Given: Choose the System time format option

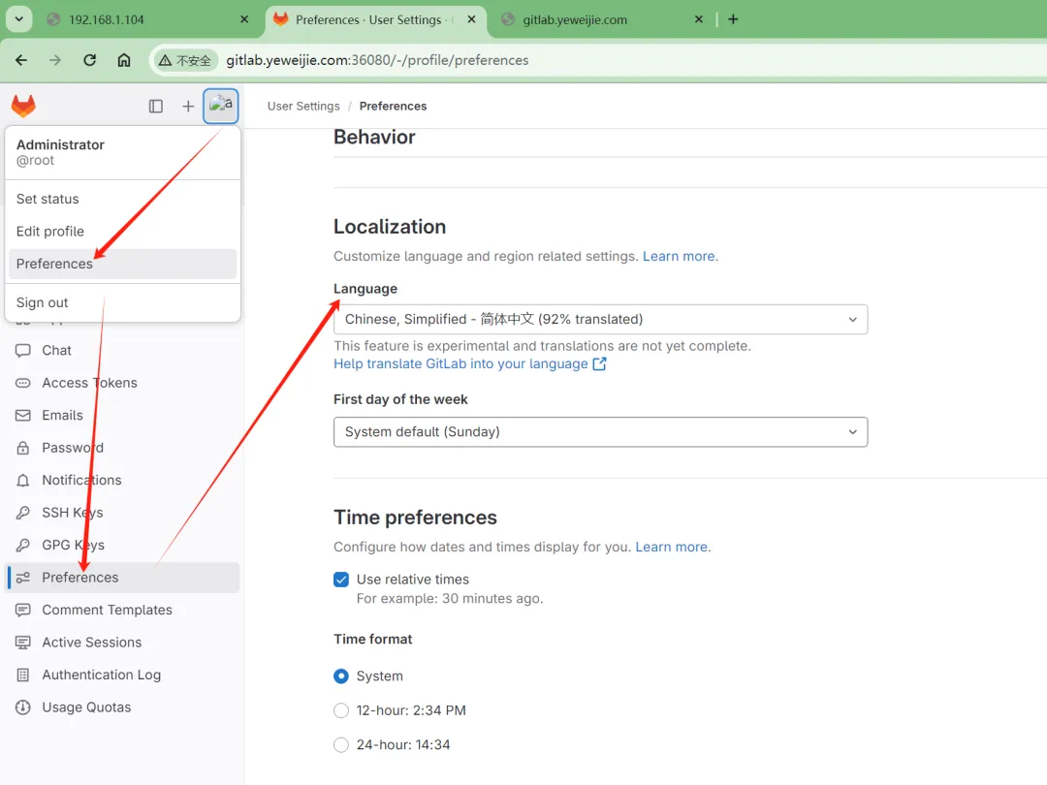Looking at the screenshot, I should pos(341,676).
